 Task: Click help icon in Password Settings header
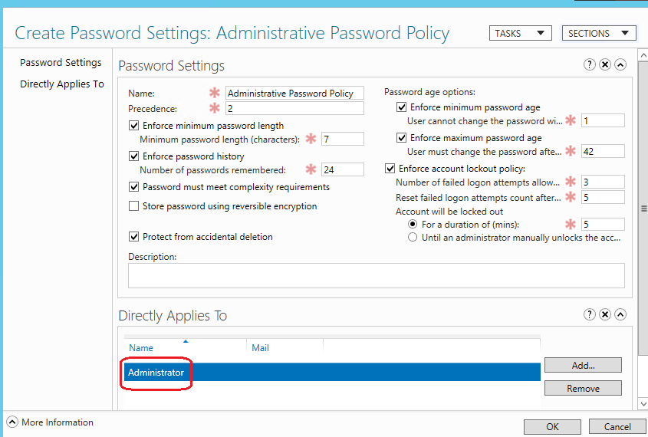coord(590,65)
